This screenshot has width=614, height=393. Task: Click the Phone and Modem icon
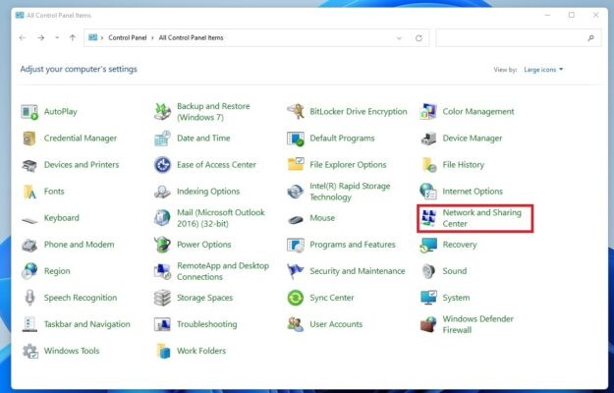tap(29, 245)
